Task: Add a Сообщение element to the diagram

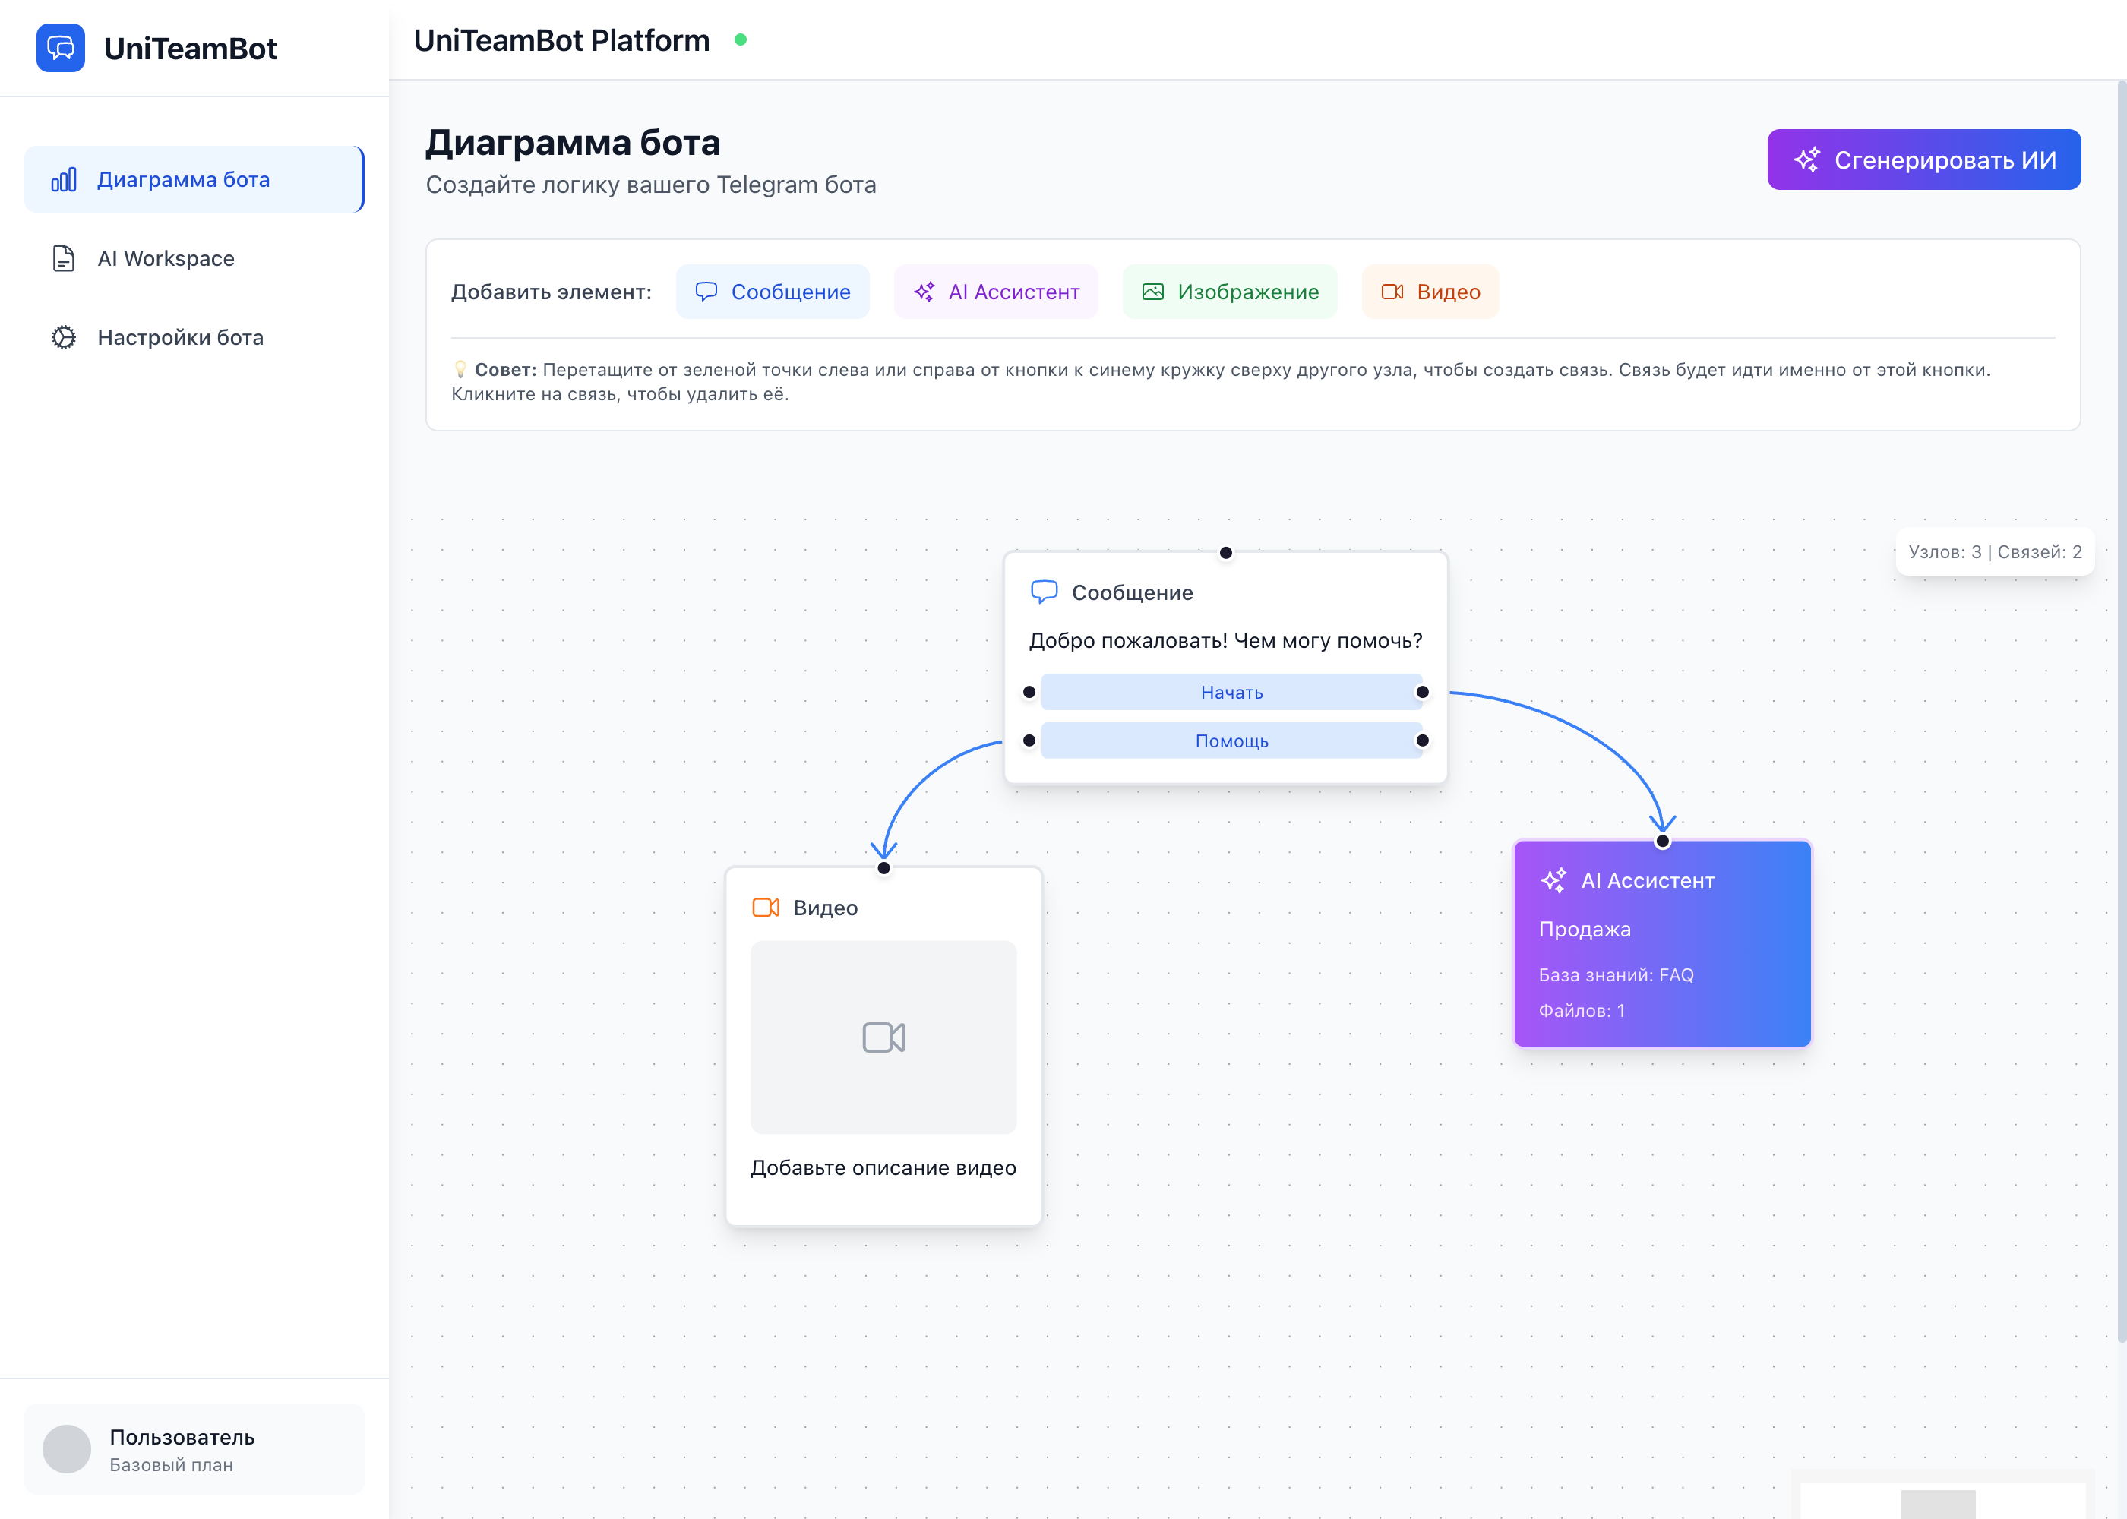Action: coord(772,292)
